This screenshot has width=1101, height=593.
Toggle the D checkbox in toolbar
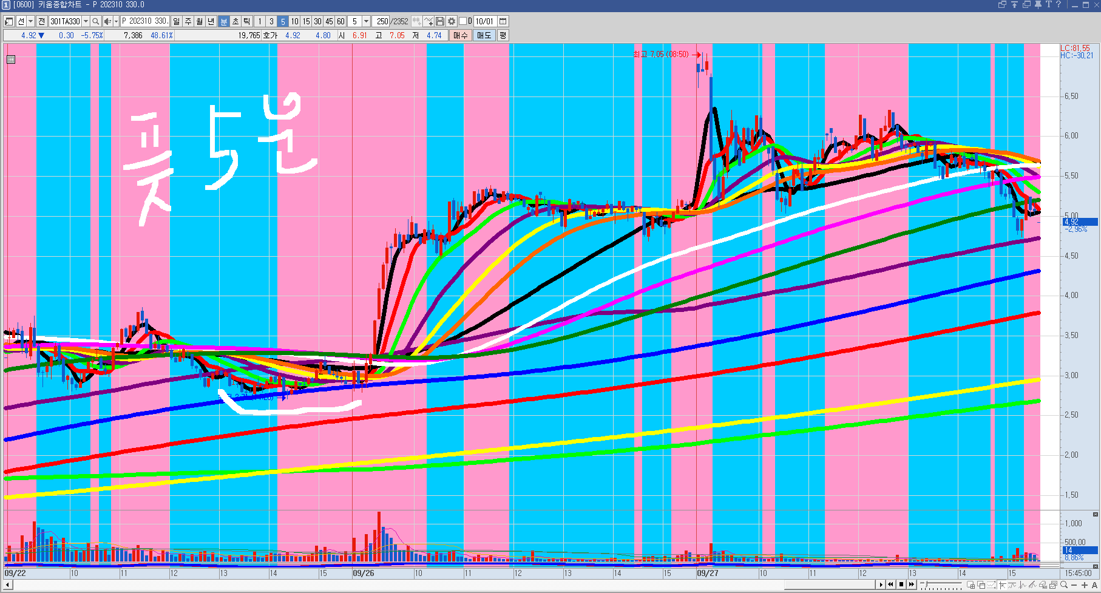coord(462,21)
